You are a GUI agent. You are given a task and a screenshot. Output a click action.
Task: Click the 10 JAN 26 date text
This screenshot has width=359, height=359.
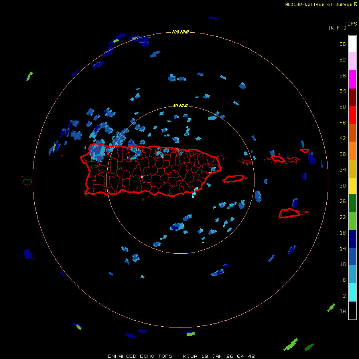217,356
